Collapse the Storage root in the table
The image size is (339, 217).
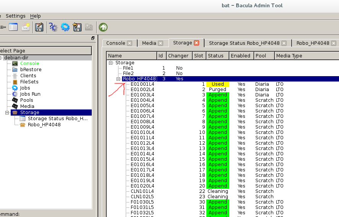111,63
